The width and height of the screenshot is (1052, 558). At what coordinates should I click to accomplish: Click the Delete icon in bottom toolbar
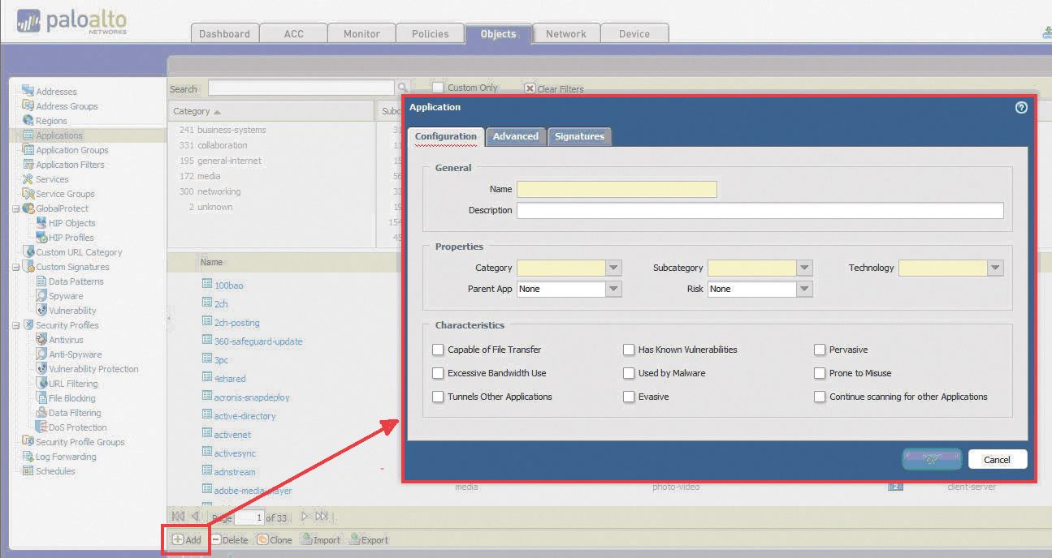pos(216,539)
